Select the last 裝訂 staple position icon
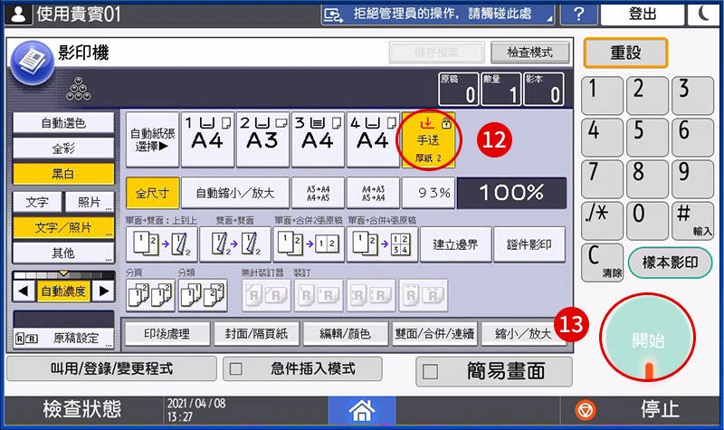724x430 pixels. click(423, 295)
